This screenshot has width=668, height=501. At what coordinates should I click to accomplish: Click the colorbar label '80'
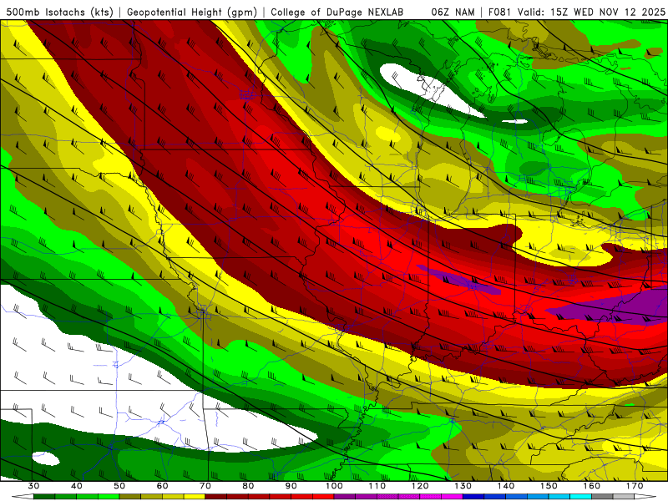(248, 486)
